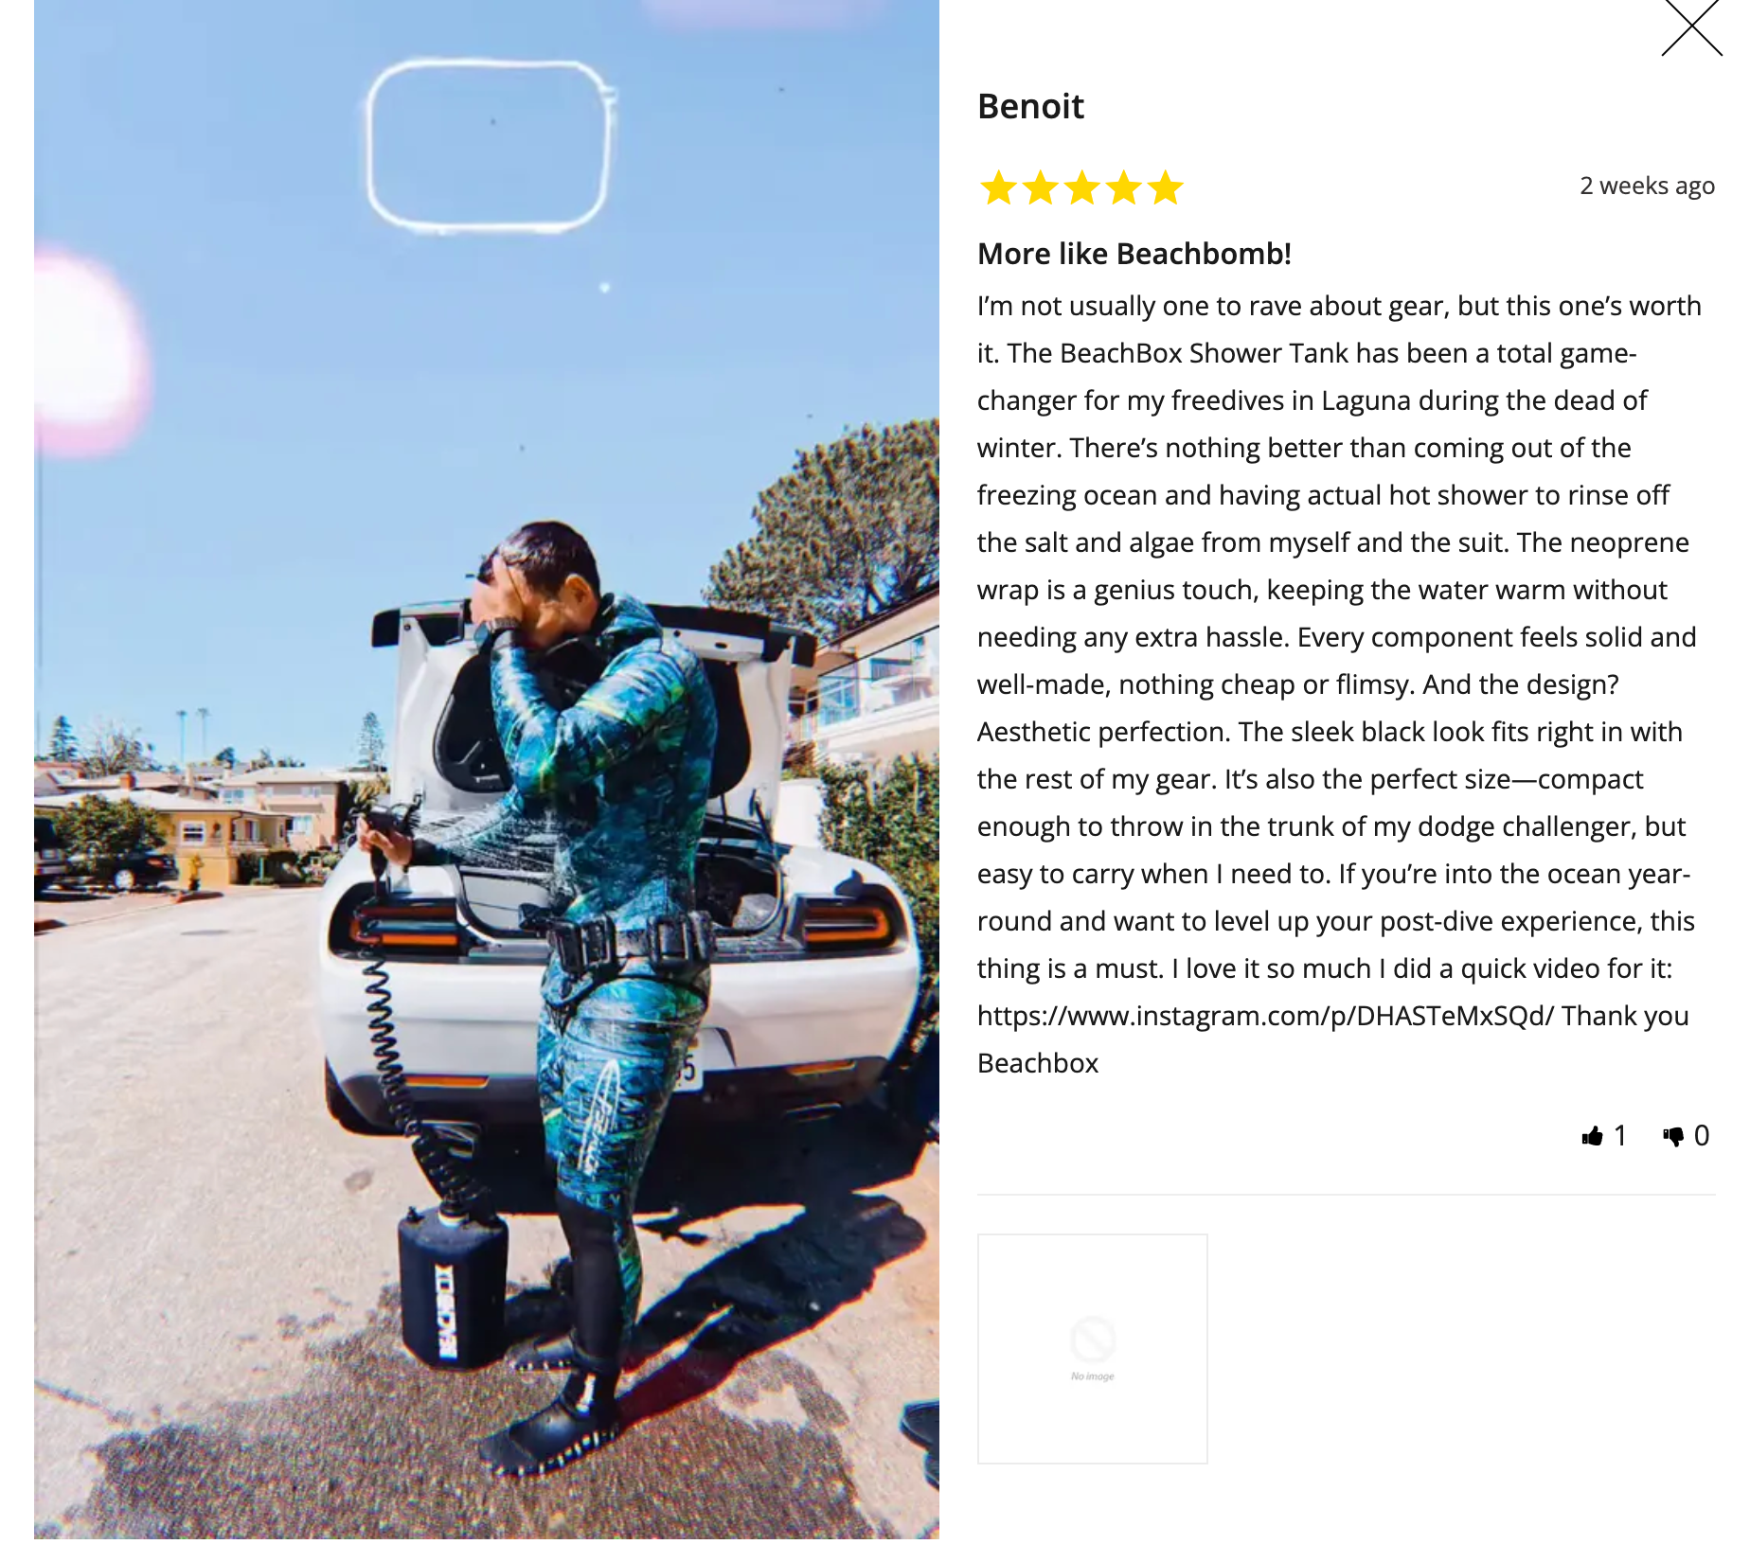Click the 'More like Beachbomb!' review title
Image resolution: width=1750 pixels, height=1562 pixels.
point(1134,254)
